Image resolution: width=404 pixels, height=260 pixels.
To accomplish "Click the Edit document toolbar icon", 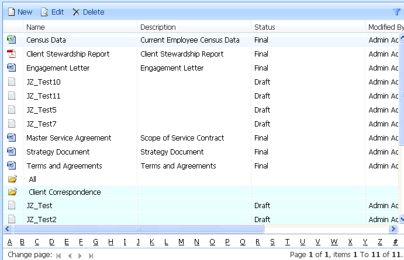I will 44,12.
